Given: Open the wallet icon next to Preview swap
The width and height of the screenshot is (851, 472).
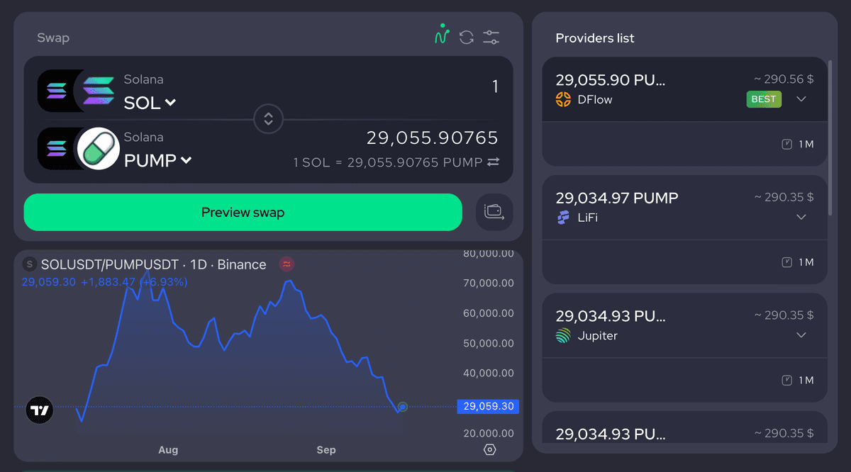Looking at the screenshot, I should (x=494, y=212).
